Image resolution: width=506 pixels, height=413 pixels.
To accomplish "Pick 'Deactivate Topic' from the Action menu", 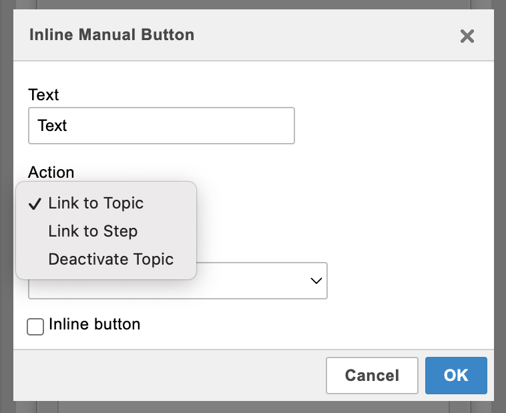I will (x=111, y=259).
